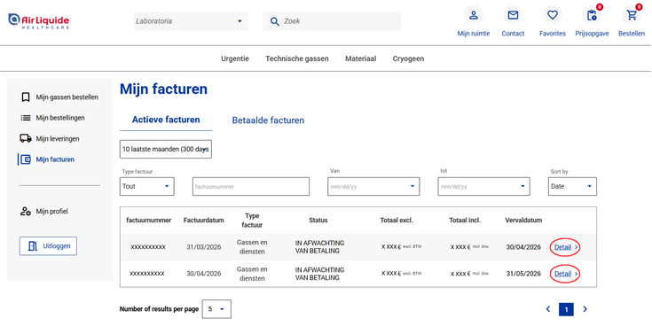Click the list icon beside Mijn bestellingen
The image size is (652, 326).
pos(26,118)
